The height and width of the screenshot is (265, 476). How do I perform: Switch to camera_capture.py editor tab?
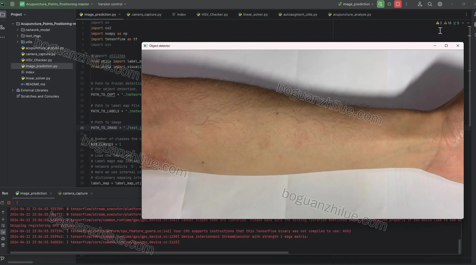(144, 14)
